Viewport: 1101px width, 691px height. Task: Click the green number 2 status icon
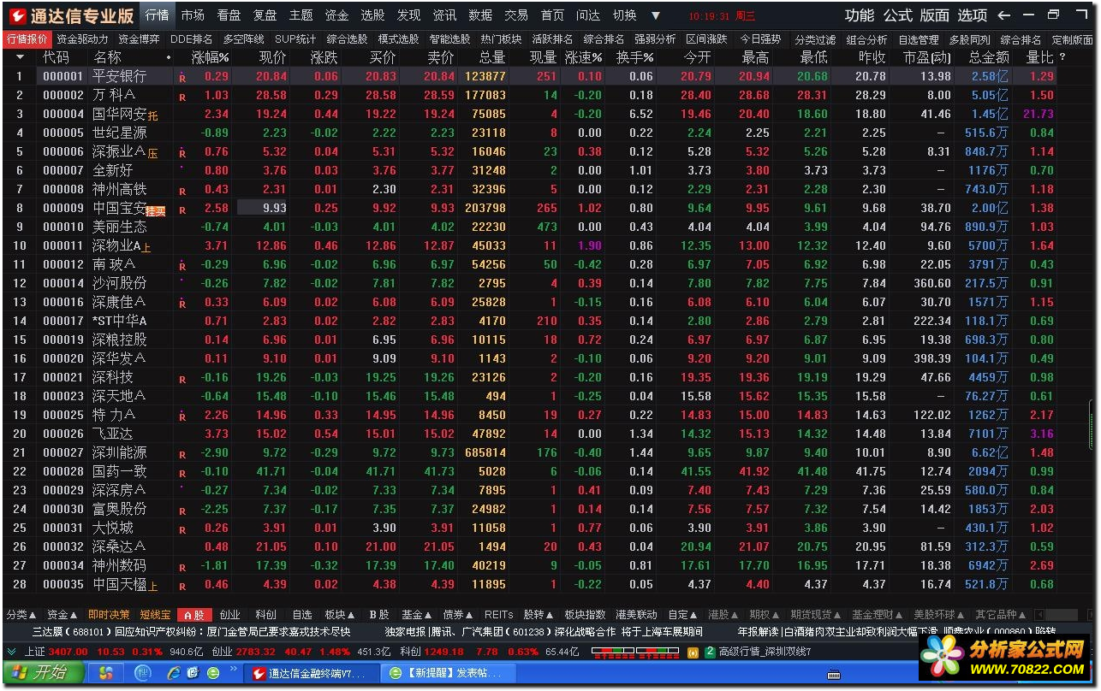coord(710,652)
